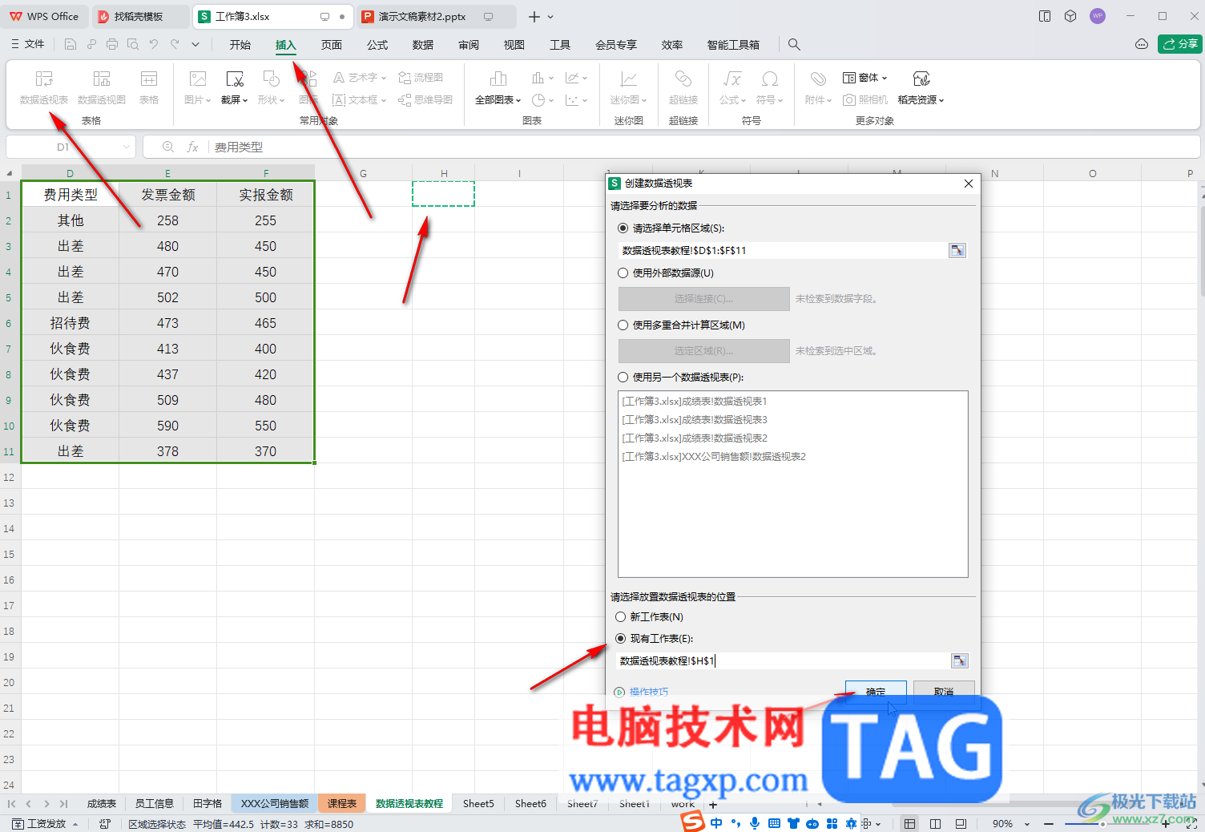
Task: Add a new sheet with plus button
Action: (x=713, y=804)
